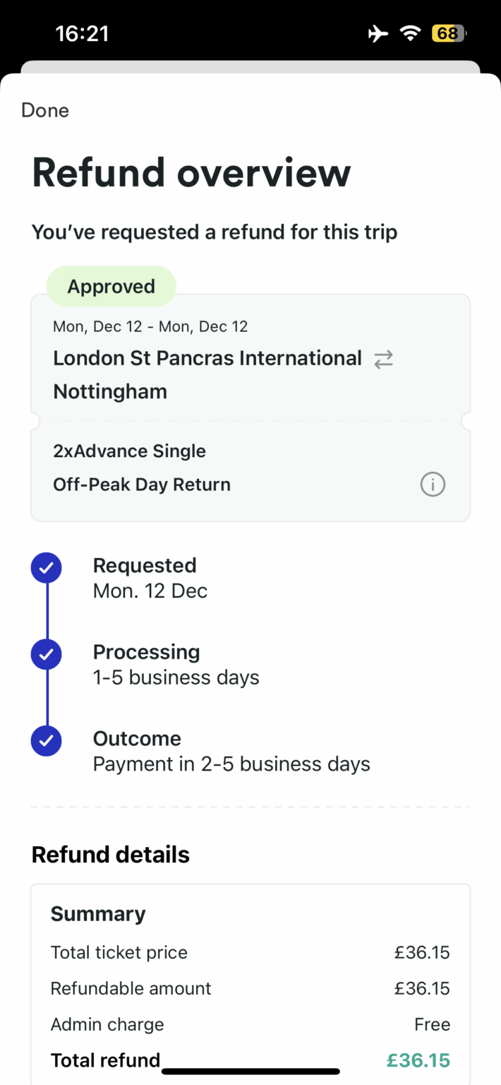The height and width of the screenshot is (1085, 501).
Task: Tap the green Approved status badge
Action: click(x=111, y=286)
